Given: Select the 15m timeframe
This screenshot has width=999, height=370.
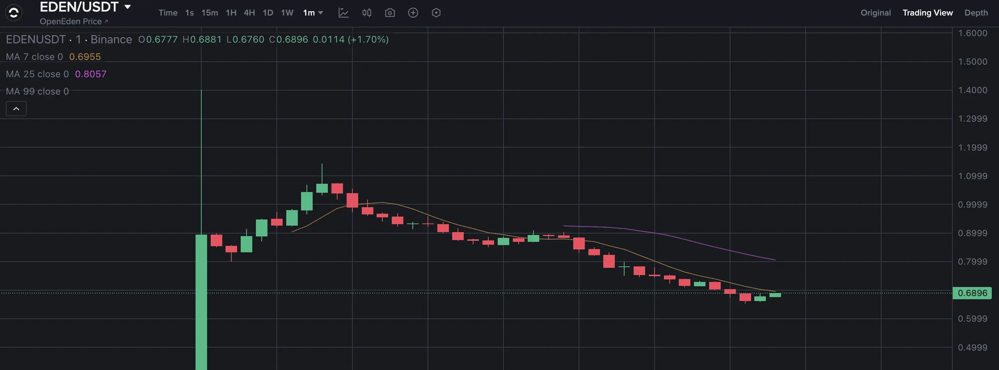Looking at the screenshot, I should coord(209,13).
